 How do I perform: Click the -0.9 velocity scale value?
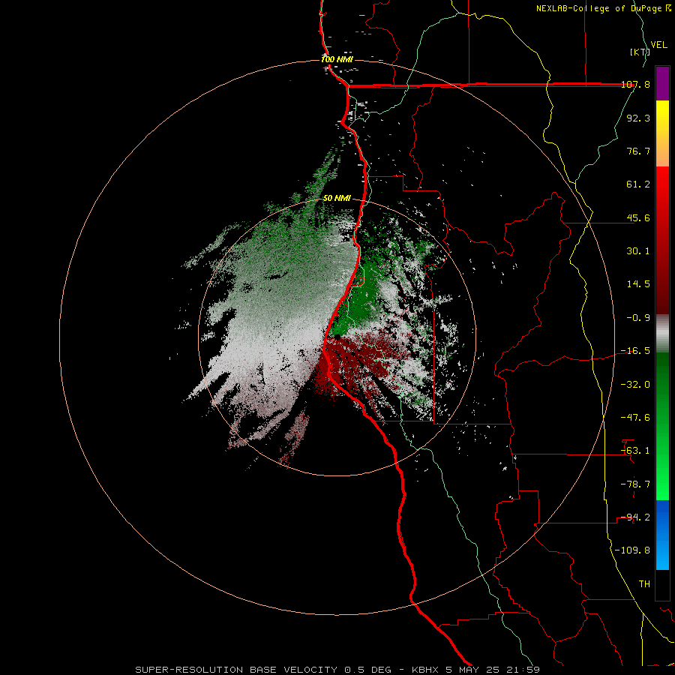(638, 318)
